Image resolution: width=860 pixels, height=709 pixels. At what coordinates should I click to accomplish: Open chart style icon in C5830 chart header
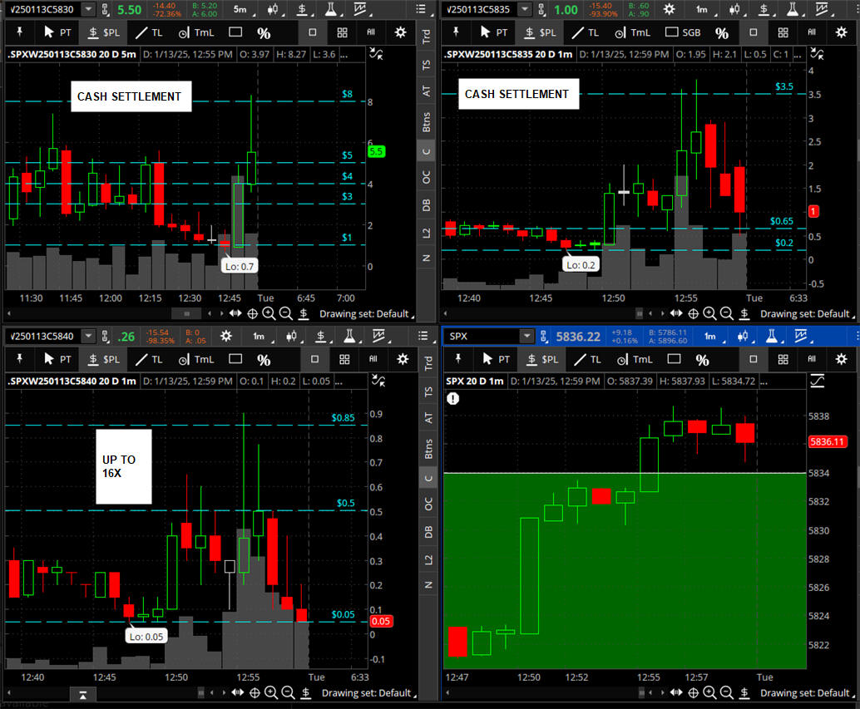(273, 9)
